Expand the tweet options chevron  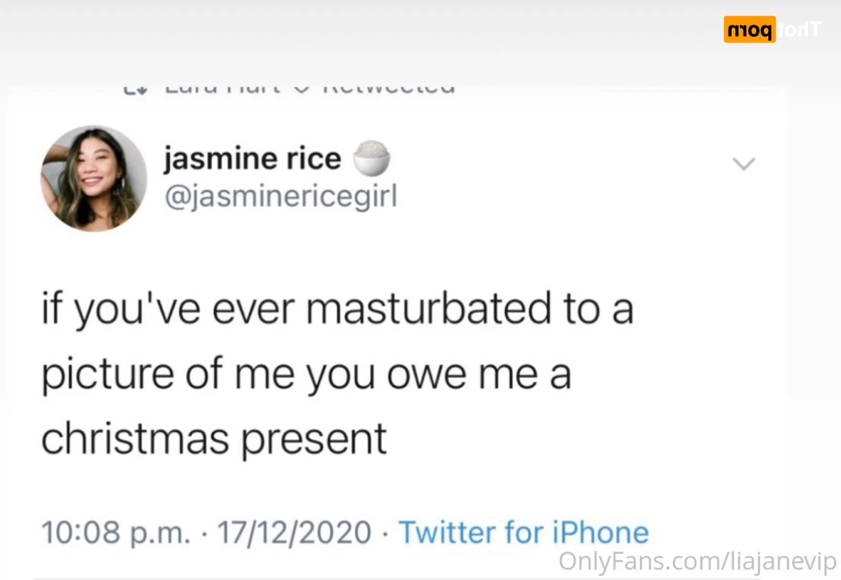[744, 163]
